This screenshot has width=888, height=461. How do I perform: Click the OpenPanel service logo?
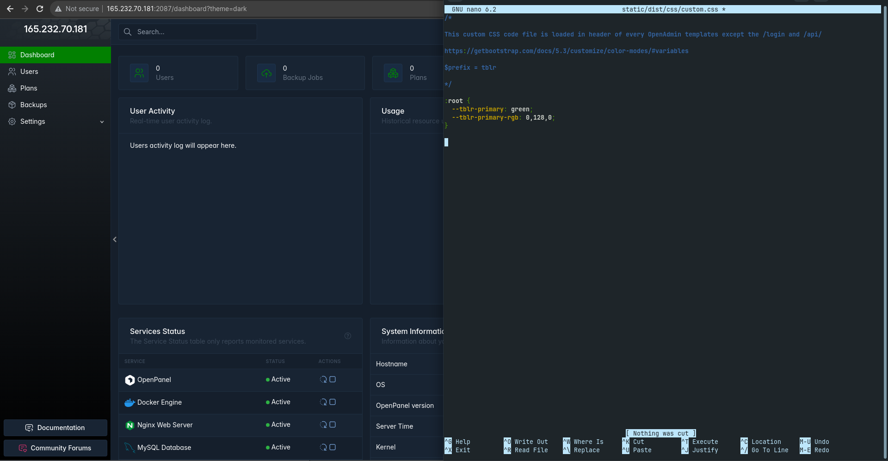point(130,380)
